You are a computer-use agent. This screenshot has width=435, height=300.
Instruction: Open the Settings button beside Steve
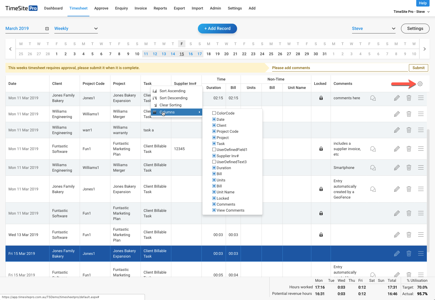point(415,29)
